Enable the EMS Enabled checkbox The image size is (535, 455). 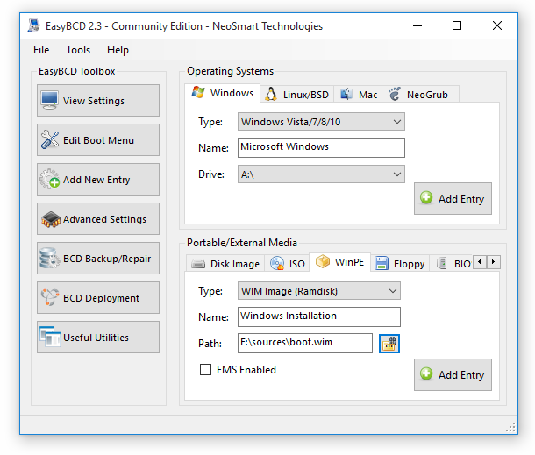[x=205, y=369]
